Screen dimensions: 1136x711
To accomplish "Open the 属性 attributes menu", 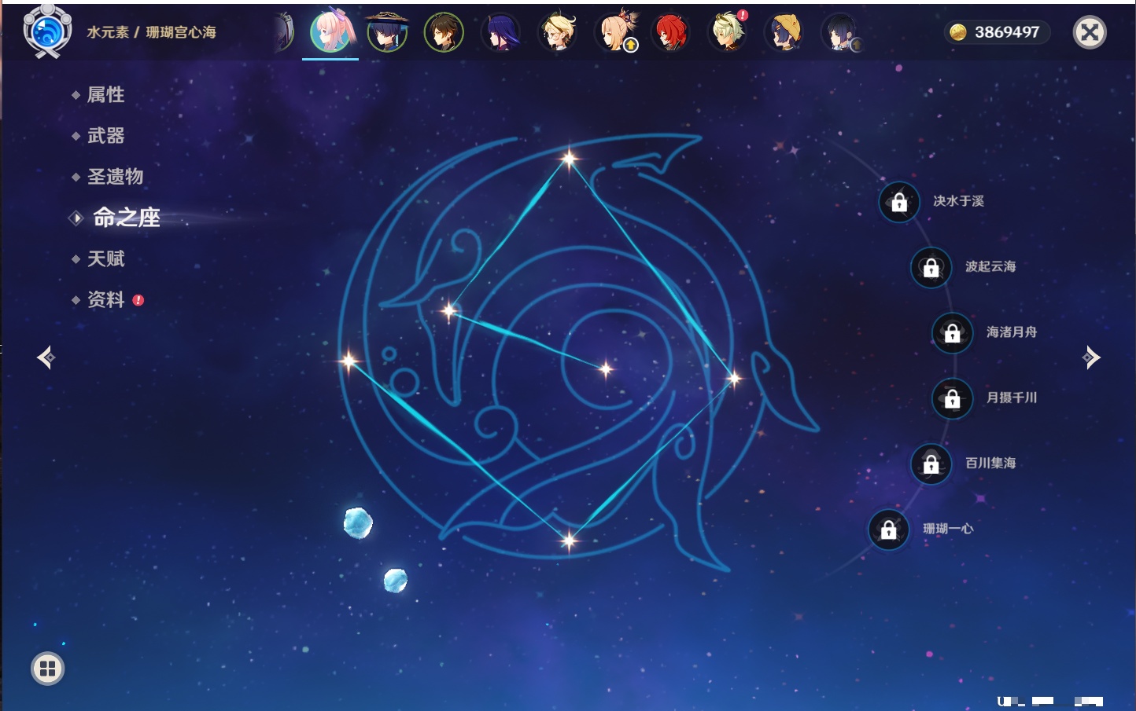I will 105,95.
